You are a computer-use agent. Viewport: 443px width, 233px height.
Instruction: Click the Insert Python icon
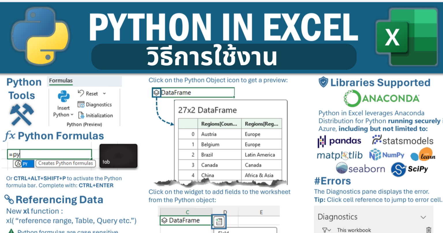(x=63, y=96)
